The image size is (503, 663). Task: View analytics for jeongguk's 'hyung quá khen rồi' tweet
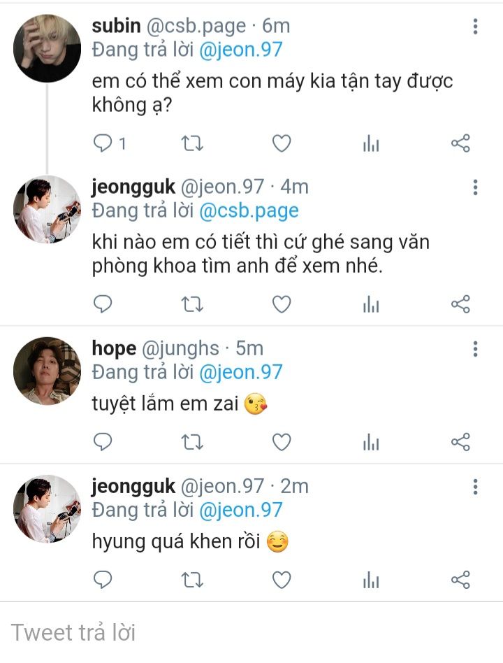click(x=371, y=580)
